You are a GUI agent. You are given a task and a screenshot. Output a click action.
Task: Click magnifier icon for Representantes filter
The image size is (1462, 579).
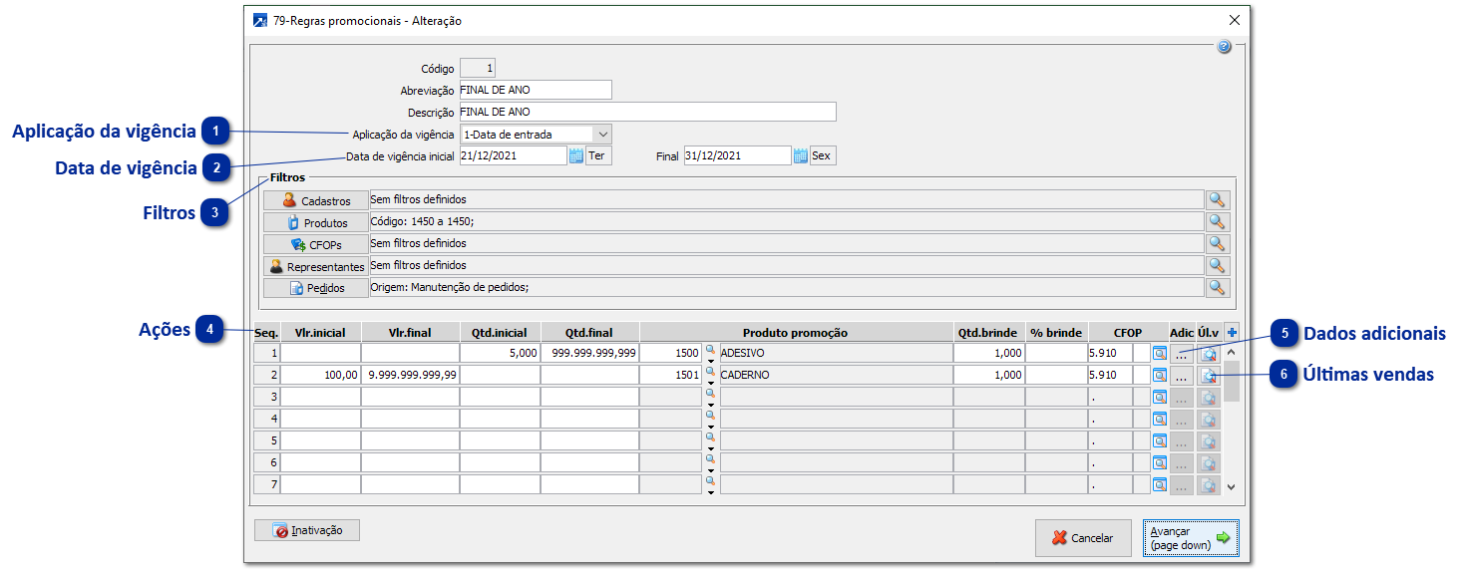point(1217,266)
